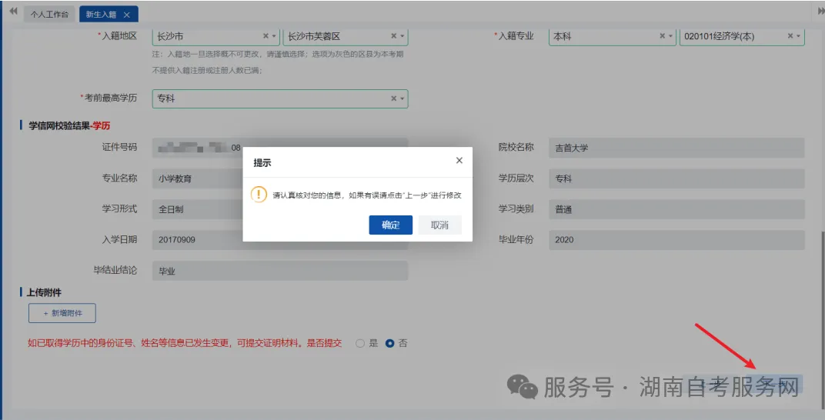Switch to the 个人工作台 tab
The image size is (825, 420).
coord(48,15)
